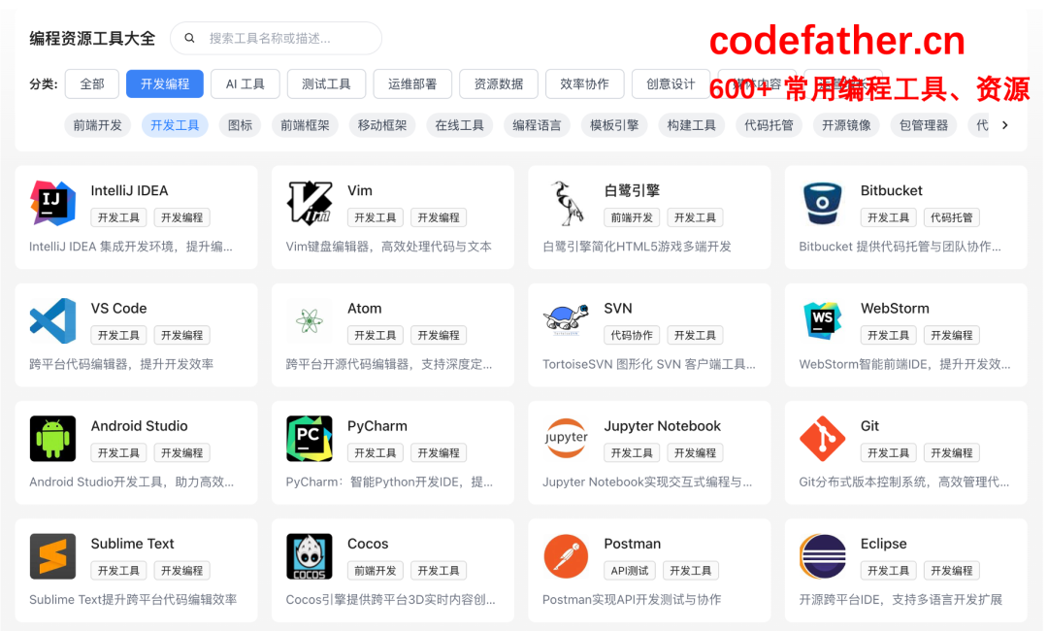Enable the 开源镜像 filter

[x=845, y=125]
